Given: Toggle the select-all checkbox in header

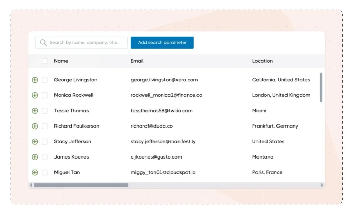Looking at the screenshot, I should [x=45, y=61].
